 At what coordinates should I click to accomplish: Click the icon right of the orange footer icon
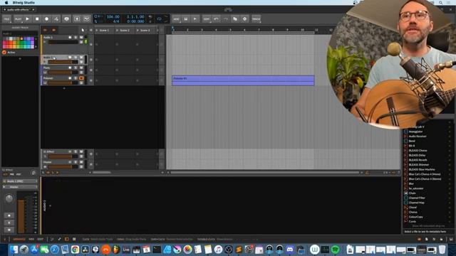point(74,239)
